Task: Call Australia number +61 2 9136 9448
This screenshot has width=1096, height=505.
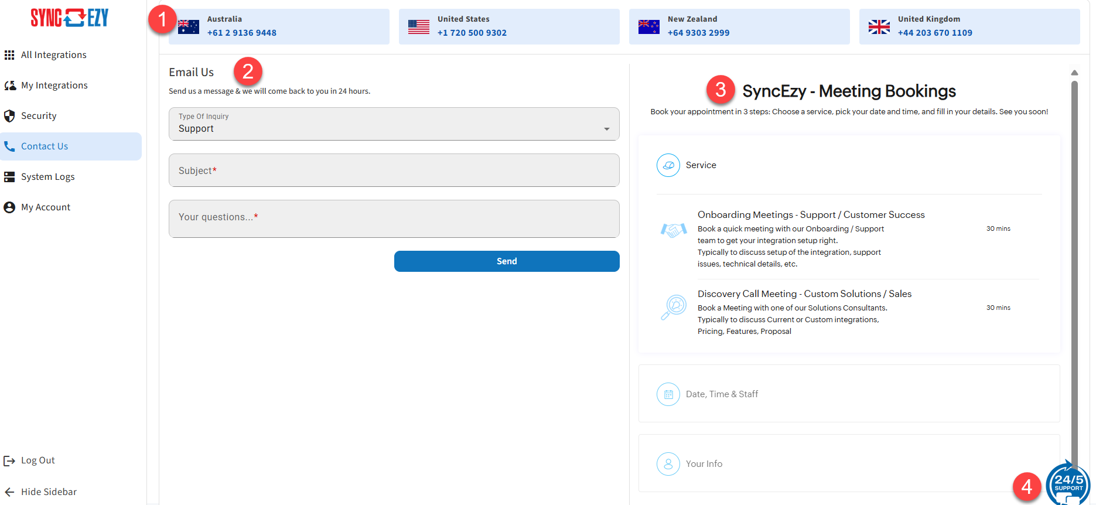Action: pos(242,33)
